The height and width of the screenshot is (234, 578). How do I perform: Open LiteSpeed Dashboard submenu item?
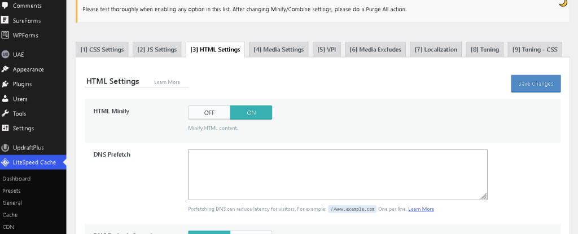coord(16,179)
